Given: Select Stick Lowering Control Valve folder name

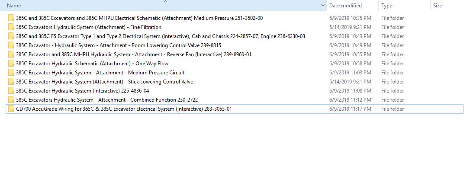Looking at the screenshot, I should tap(104, 81).
